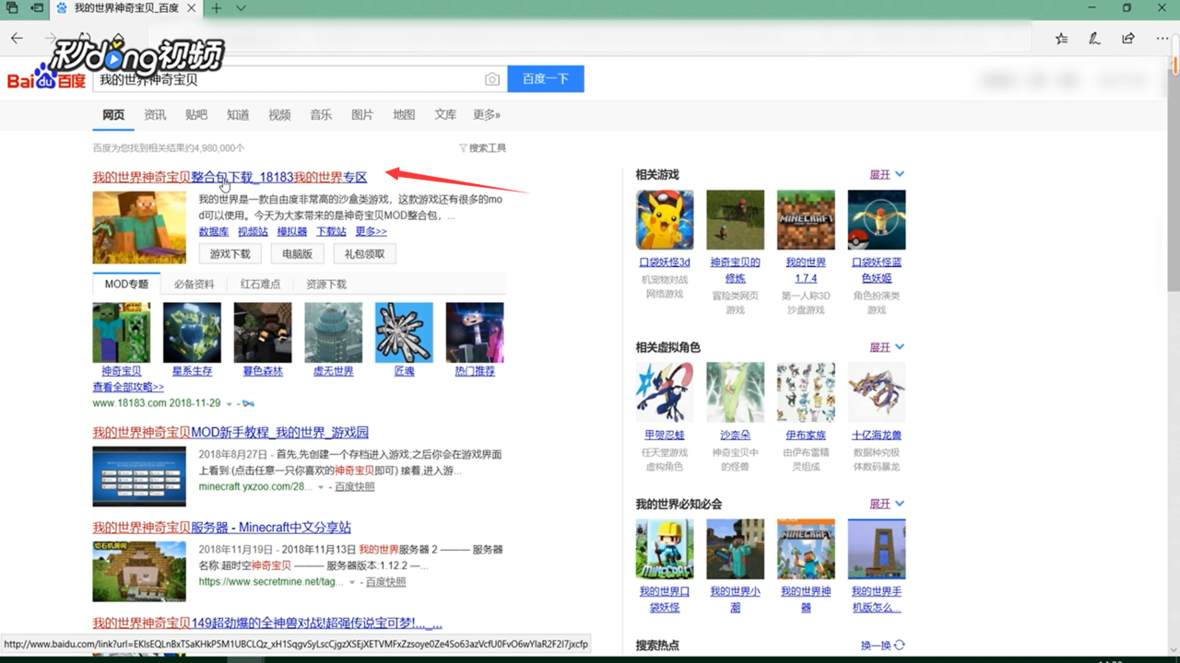Image resolution: width=1180 pixels, height=663 pixels.
Task: Switch to the 文库 search tab
Action: pos(445,115)
